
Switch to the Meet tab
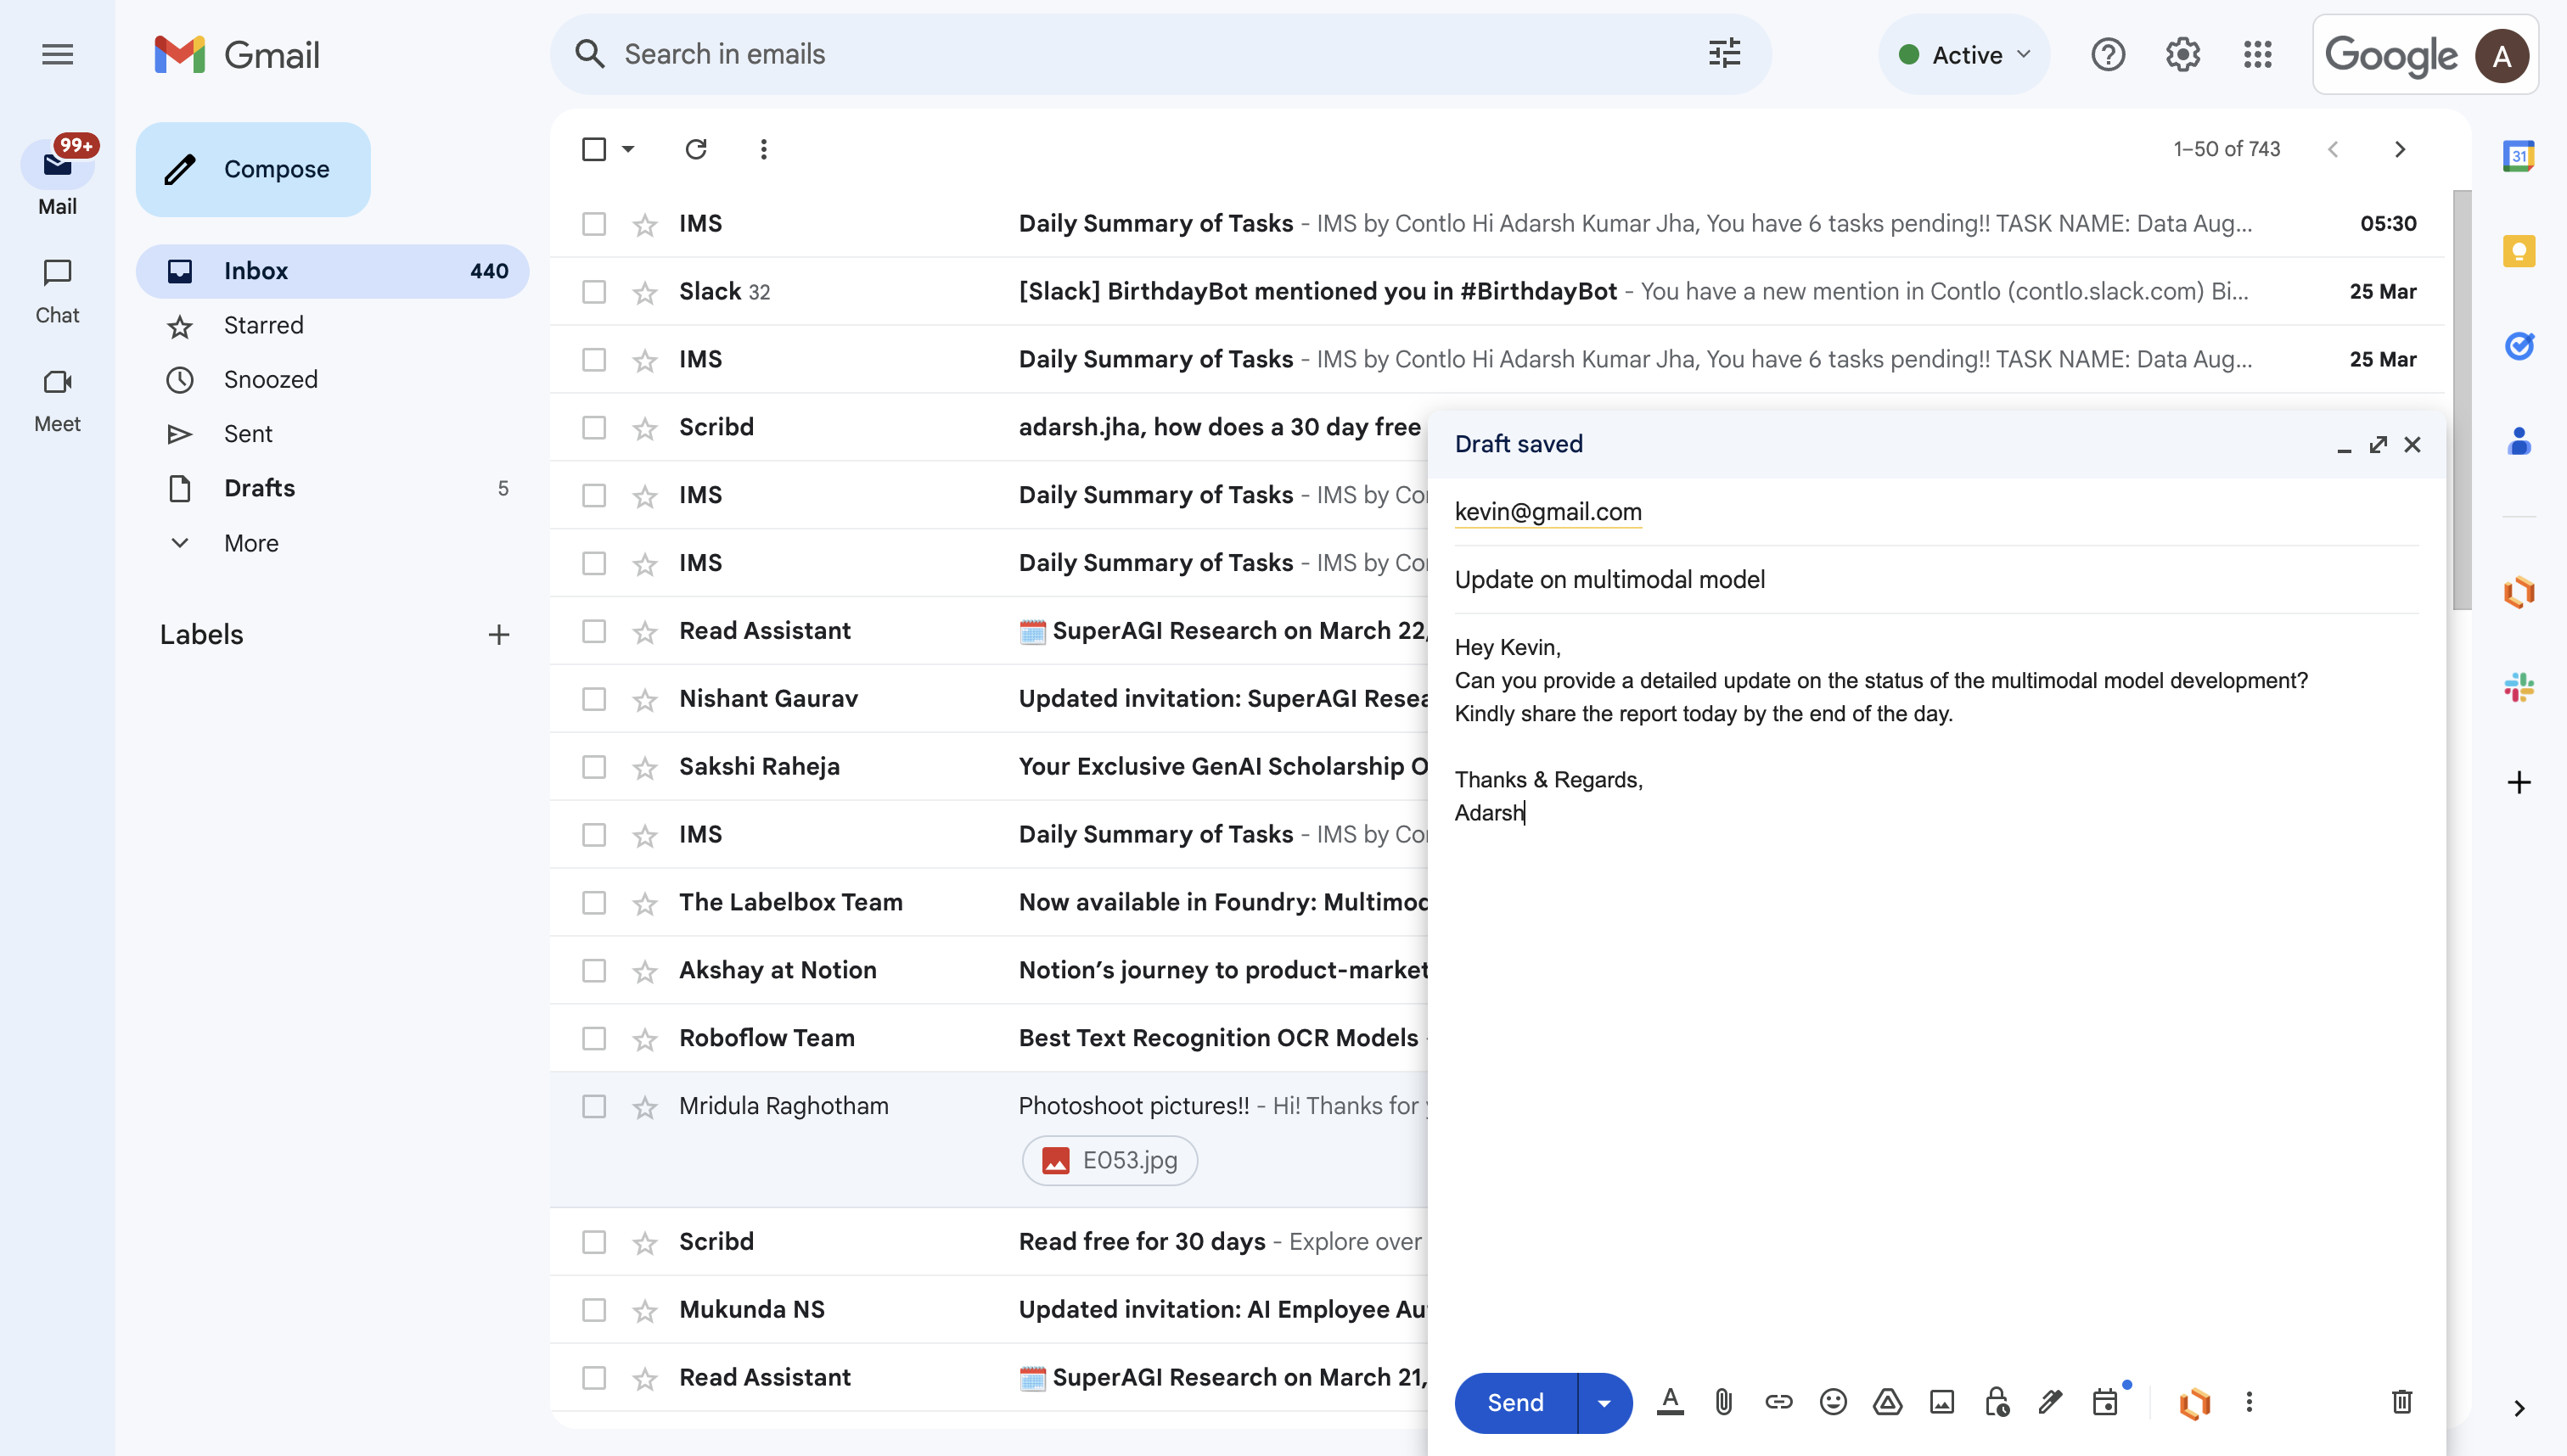[x=57, y=400]
